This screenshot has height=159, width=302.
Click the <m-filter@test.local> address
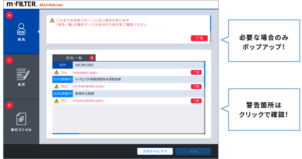click(88, 86)
